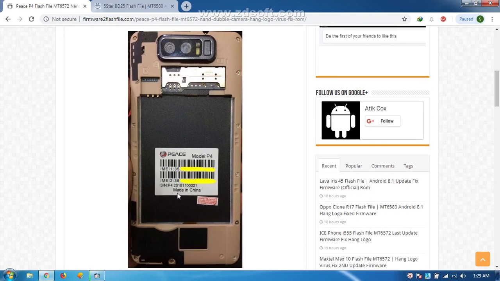Screen dimensions: 500x281
Task: Open the network signal tray icon
Action: point(445,276)
